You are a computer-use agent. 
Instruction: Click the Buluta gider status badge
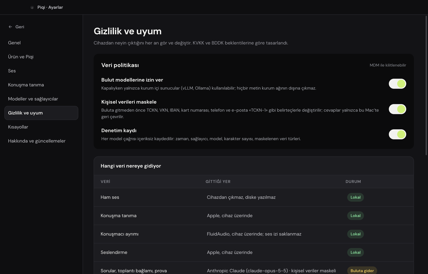coord(362,271)
